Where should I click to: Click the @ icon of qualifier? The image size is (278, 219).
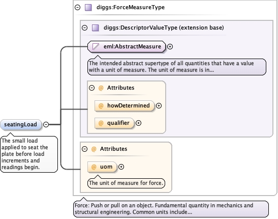pyautogui.click(x=101, y=123)
